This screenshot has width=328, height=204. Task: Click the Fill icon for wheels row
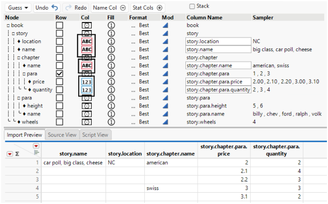(111, 122)
